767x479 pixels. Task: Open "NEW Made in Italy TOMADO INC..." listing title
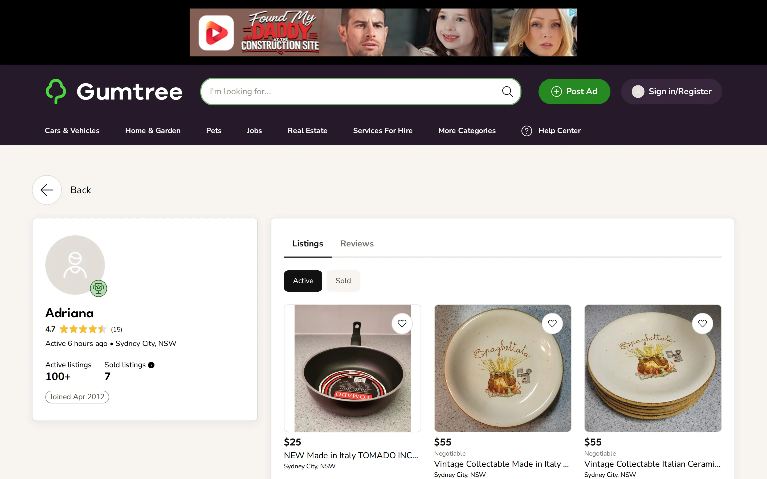(351, 455)
